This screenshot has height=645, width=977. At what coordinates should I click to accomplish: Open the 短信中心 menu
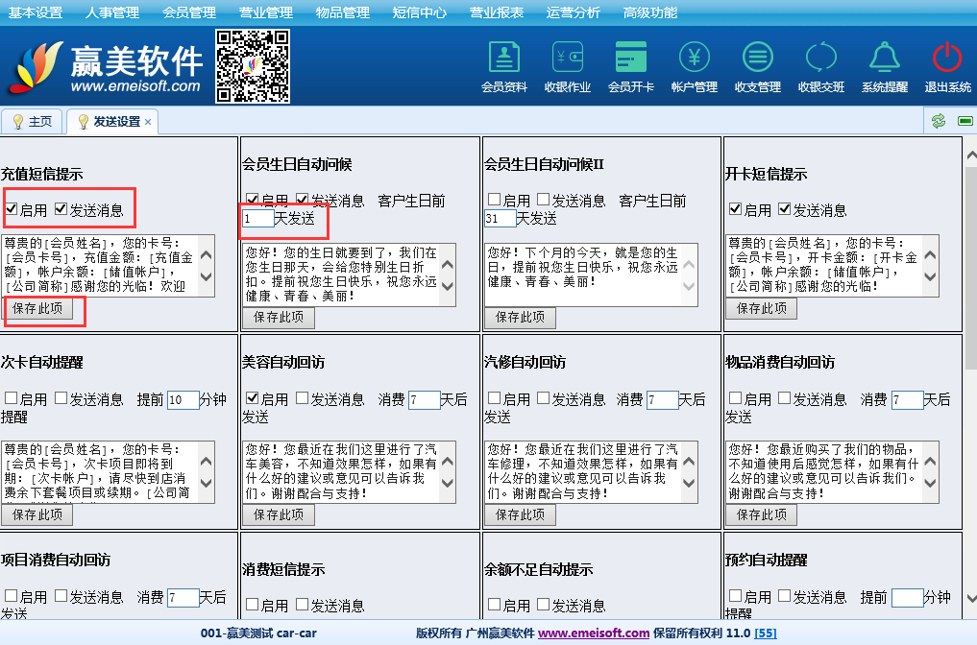420,12
